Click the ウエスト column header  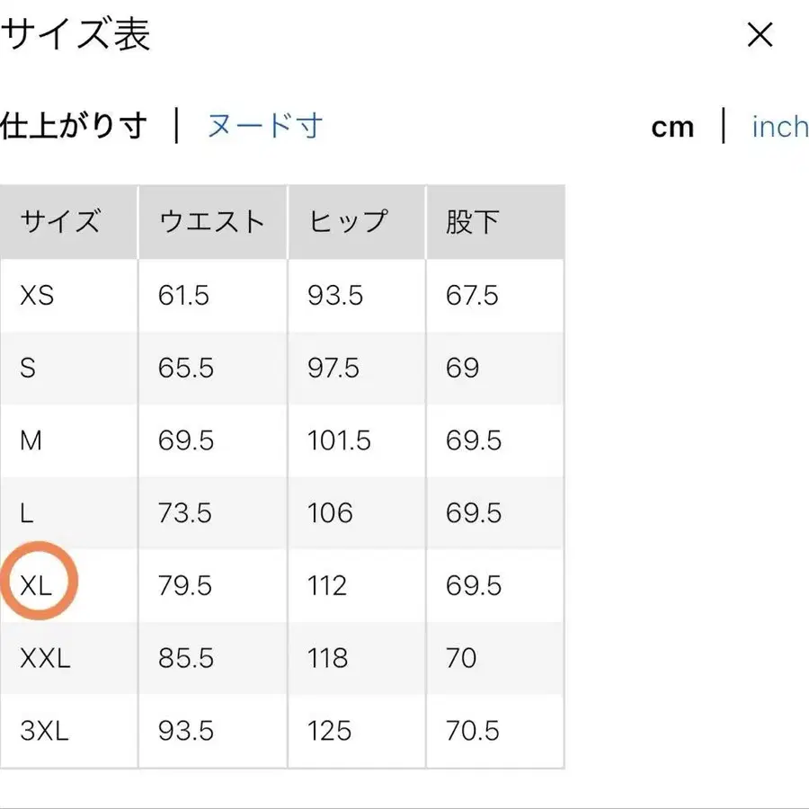click(x=211, y=221)
